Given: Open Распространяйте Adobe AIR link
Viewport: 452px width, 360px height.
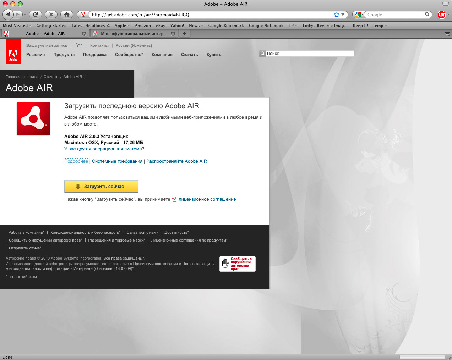Looking at the screenshot, I should pyautogui.click(x=176, y=161).
